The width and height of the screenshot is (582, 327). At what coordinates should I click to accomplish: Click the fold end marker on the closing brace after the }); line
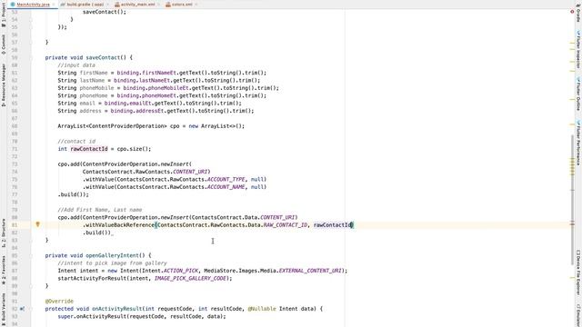tap(32, 43)
